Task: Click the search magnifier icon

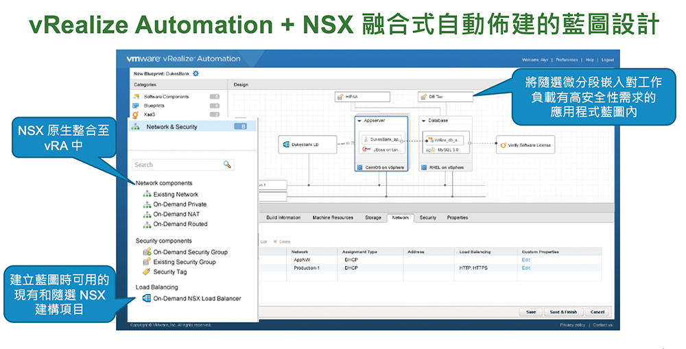Action: (x=227, y=165)
